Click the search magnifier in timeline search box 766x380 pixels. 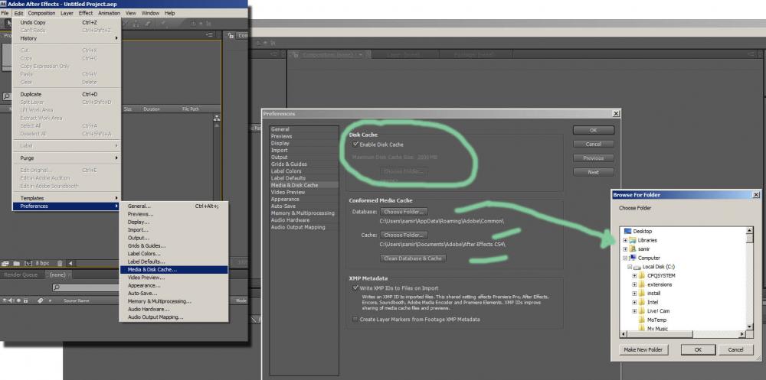tap(57, 287)
